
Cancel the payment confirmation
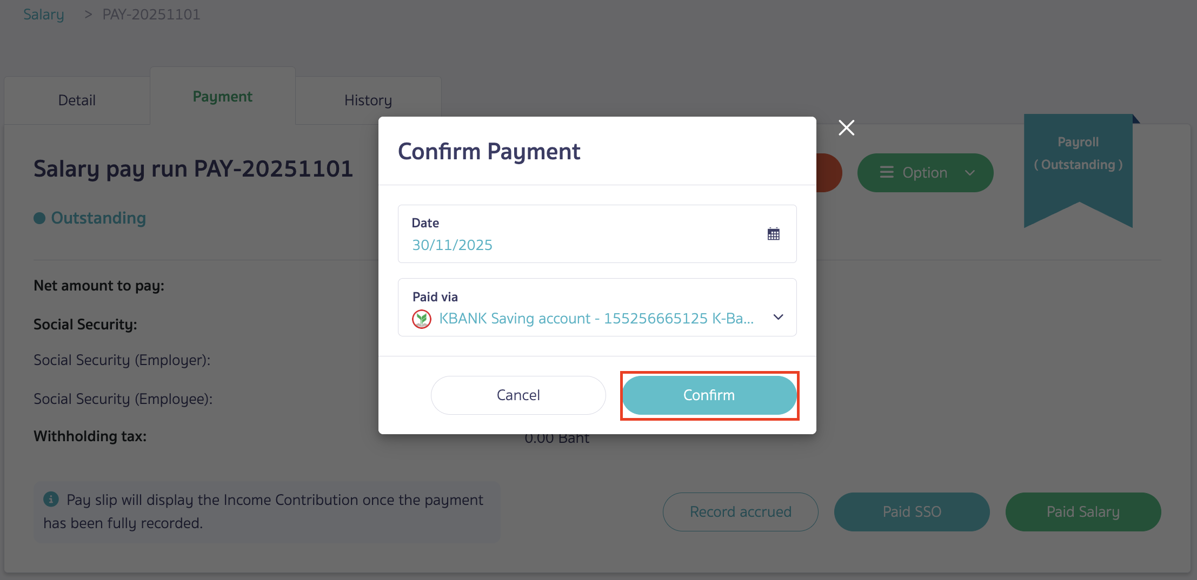[x=517, y=395]
